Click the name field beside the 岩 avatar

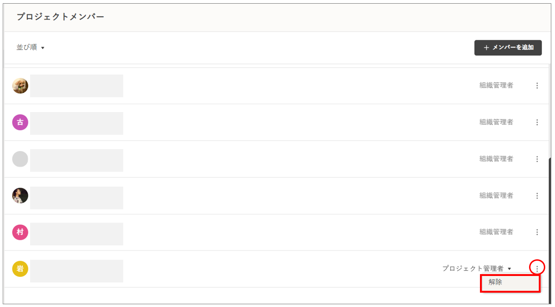click(x=76, y=271)
